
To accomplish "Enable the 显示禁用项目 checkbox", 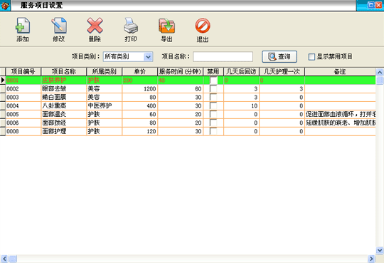I will 311,57.
